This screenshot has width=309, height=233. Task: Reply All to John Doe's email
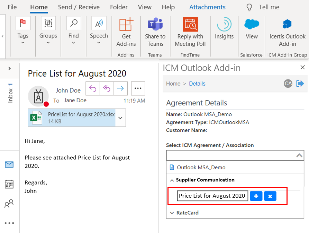click(107, 88)
